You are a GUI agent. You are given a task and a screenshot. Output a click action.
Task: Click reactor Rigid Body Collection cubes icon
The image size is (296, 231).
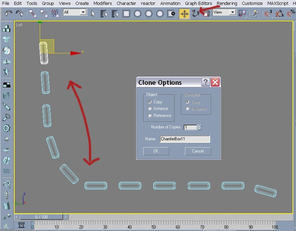point(6,28)
